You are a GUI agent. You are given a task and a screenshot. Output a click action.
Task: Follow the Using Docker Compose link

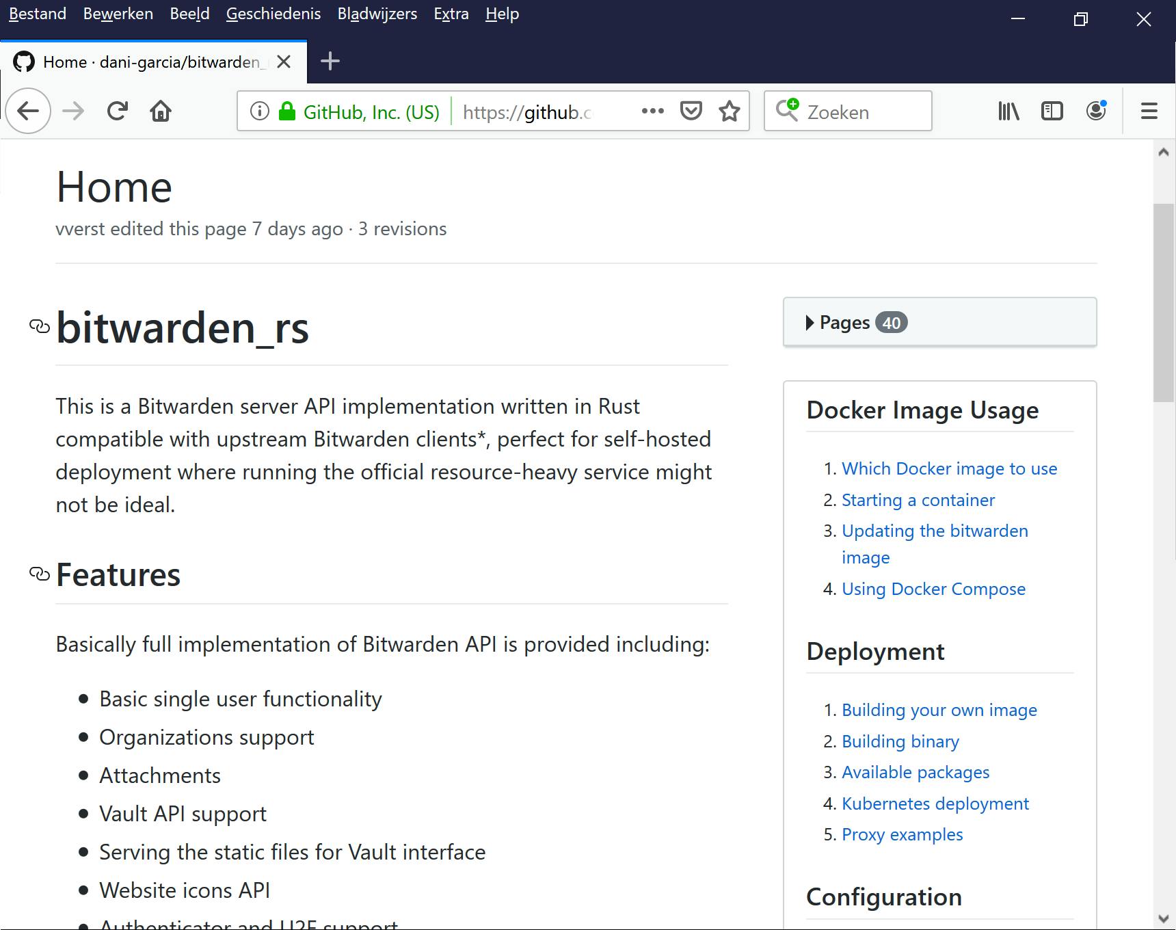933,589
